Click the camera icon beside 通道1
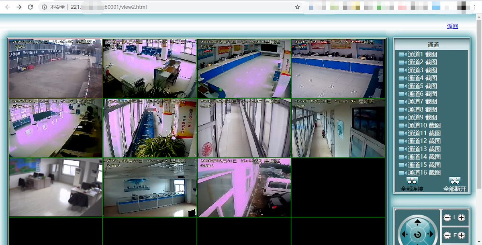Viewport: 482px width, 245px height. (402, 55)
